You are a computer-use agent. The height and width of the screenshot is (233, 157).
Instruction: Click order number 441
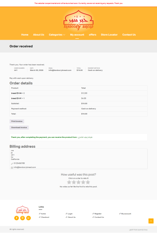[16, 70]
